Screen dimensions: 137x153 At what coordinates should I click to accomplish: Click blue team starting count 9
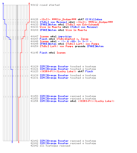click(x=3, y=4)
